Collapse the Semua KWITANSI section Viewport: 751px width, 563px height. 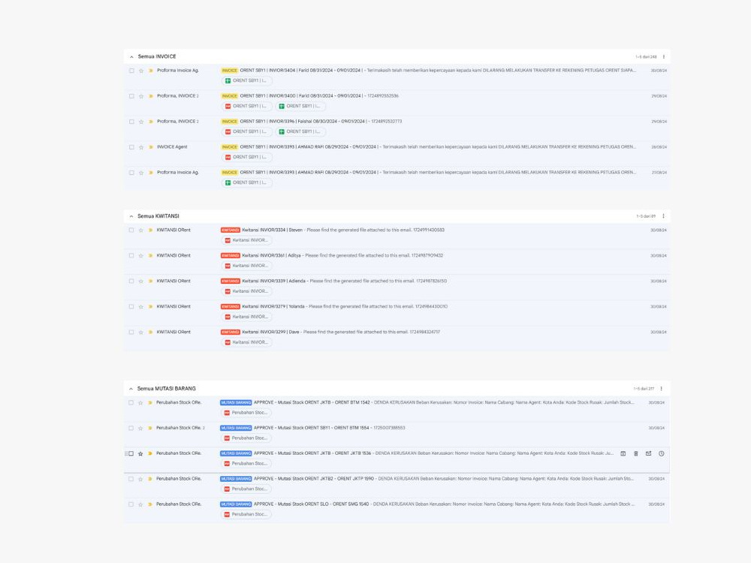(131, 216)
